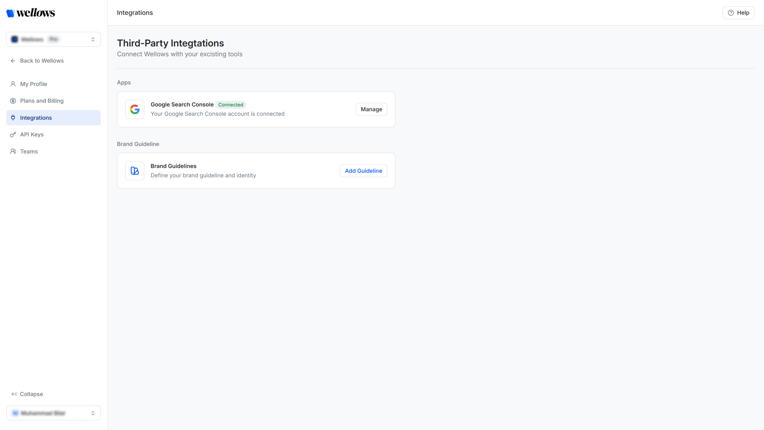The width and height of the screenshot is (764, 430).
Task: Navigate to My Profile in the sidebar
Action: [x=33, y=84]
